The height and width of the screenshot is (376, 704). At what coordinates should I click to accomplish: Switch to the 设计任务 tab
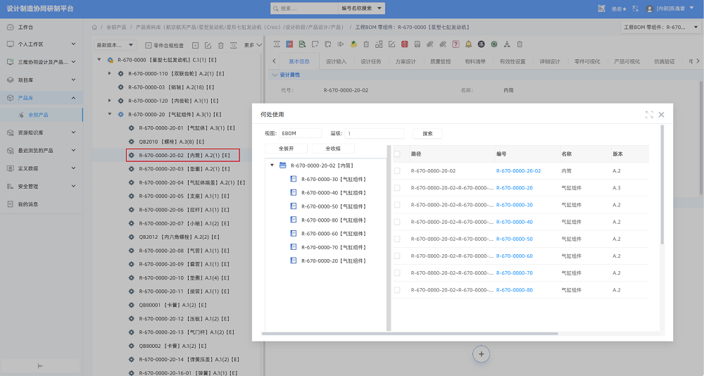(371, 61)
